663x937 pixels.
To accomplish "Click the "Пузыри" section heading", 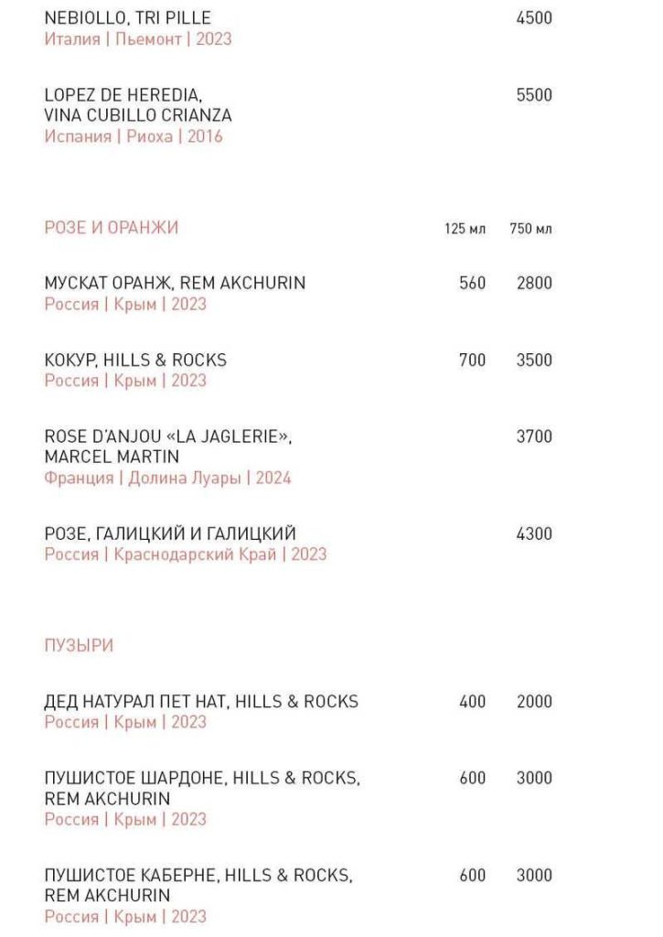I will [79, 646].
